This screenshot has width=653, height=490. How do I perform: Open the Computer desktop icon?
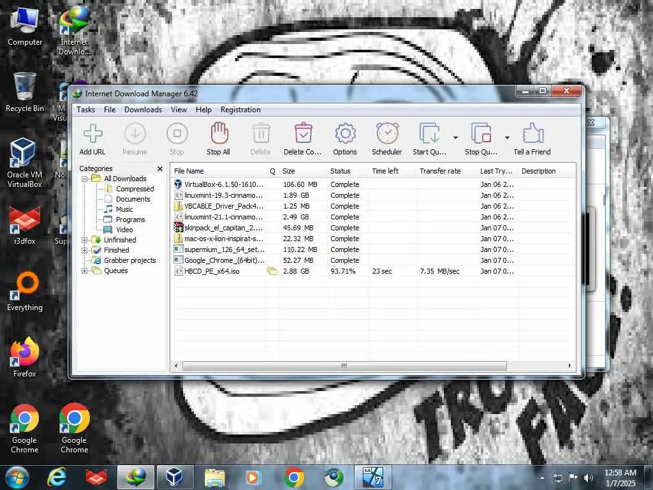coord(25,26)
